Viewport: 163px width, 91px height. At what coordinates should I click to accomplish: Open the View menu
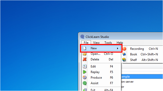pyautogui.click(x=96, y=43)
